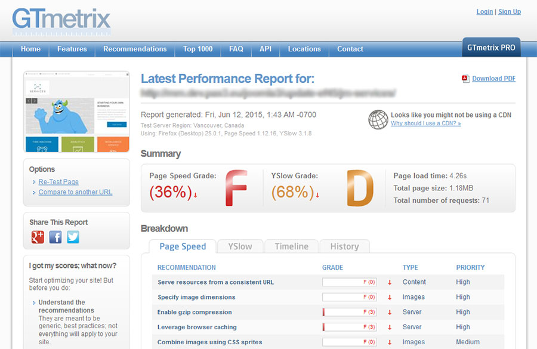Sort by the GRADE column header

[332, 267]
